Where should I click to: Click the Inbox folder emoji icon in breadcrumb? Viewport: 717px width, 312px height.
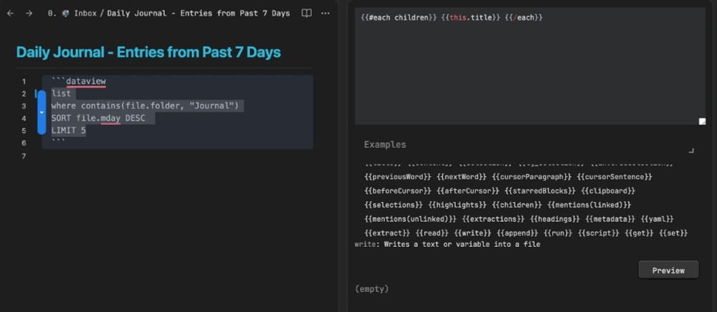pyautogui.click(x=65, y=13)
